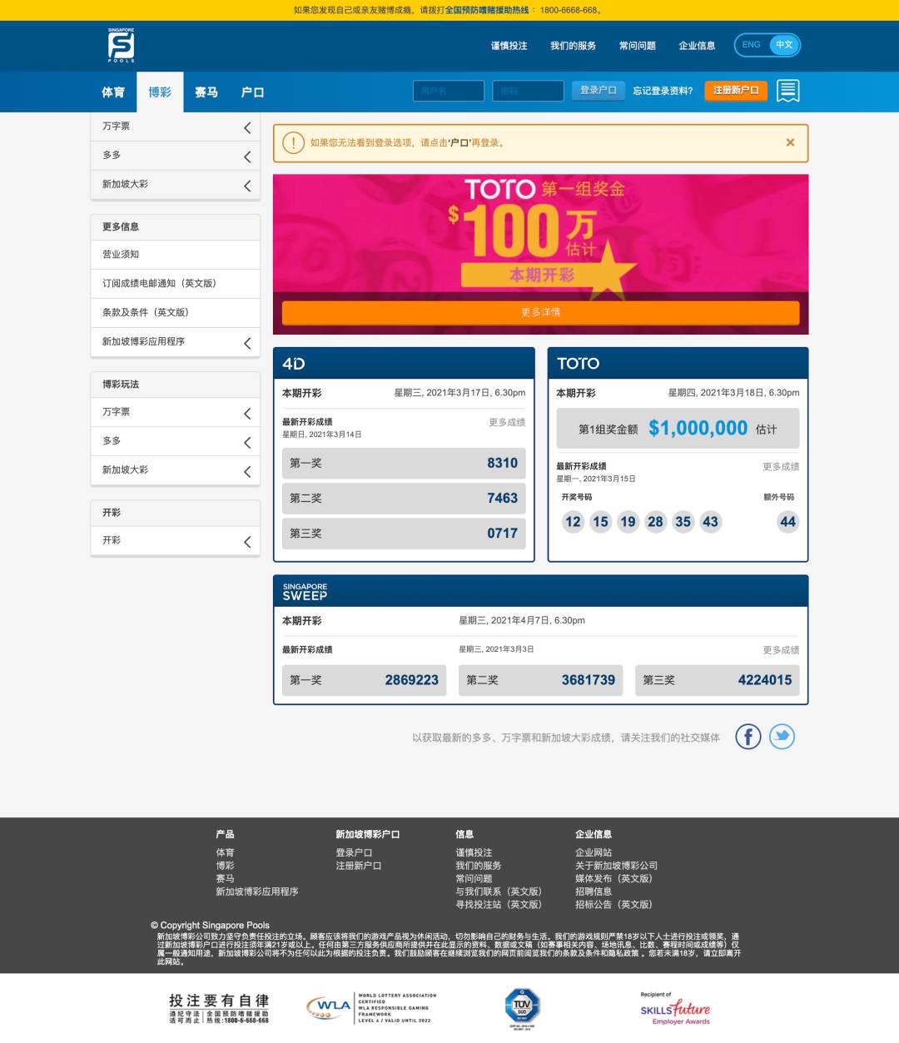The image size is (899, 1043).
Task: Select 中文 on the language toggle
Action: click(784, 45)
